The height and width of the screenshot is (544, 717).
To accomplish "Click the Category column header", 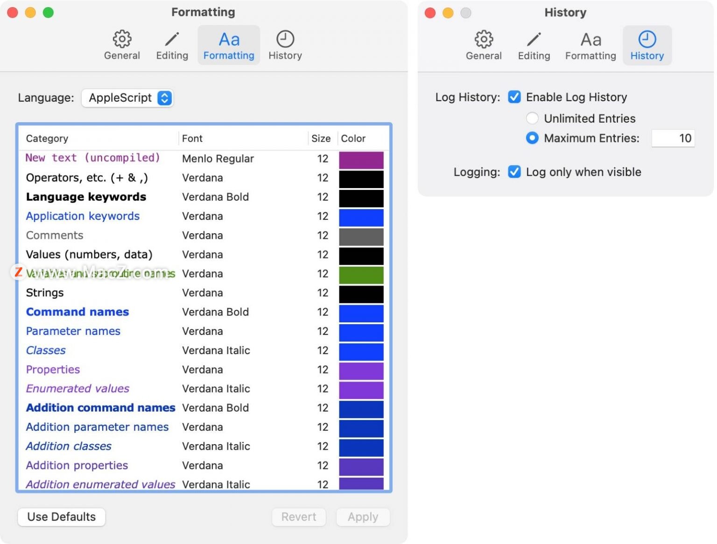I will 47,139.
